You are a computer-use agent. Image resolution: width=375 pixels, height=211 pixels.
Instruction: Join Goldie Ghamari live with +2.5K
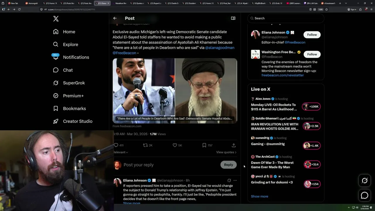click(312, 126)
